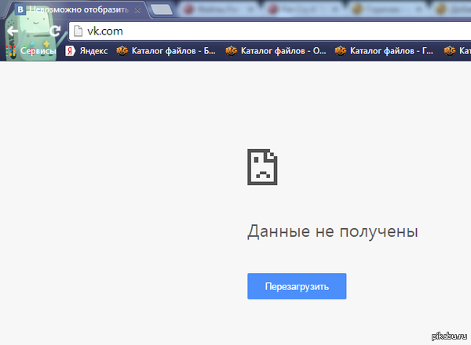Open the Каталог файлов - Г... bookmark
Image resolution: width=471 pixels, height=345 pixels.
click(x=383, y=50)
